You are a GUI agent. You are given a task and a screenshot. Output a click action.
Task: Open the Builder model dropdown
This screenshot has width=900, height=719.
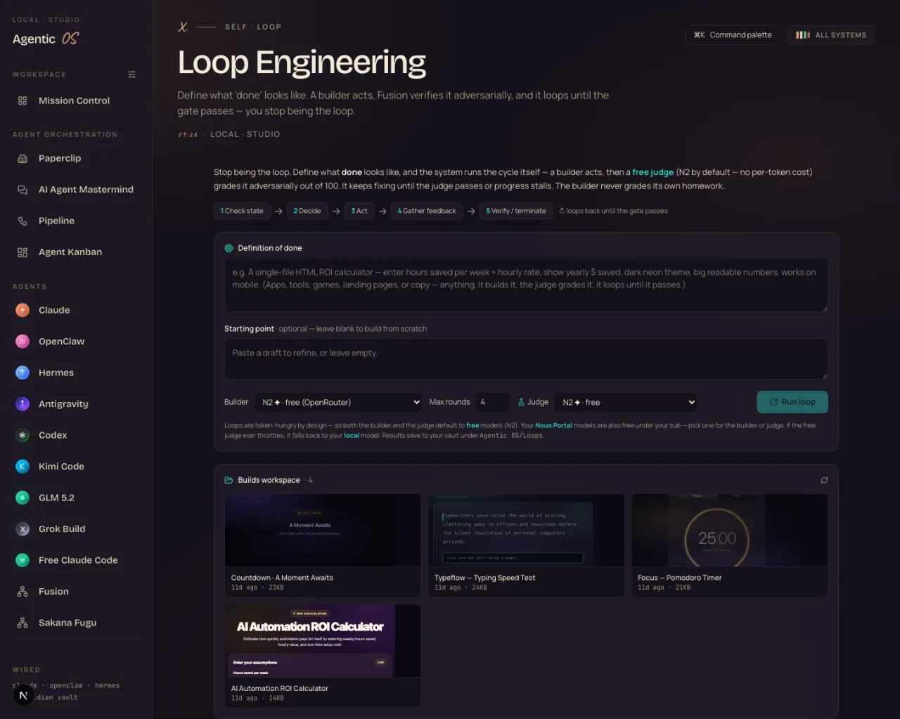pos(338,402)
